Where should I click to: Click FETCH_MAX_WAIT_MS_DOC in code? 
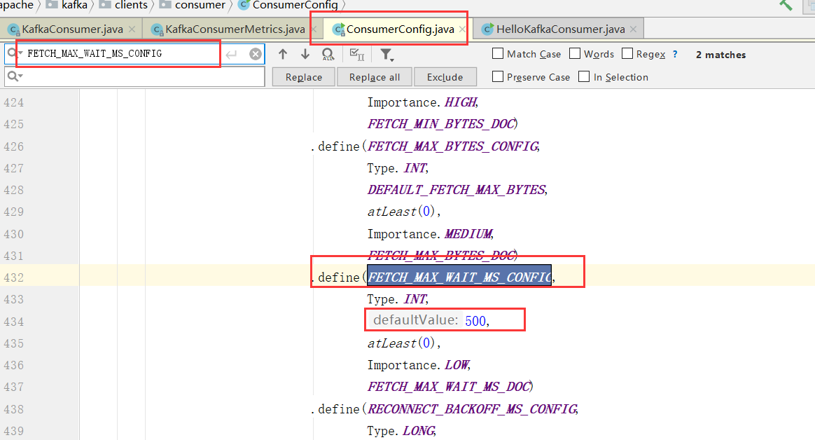[x=449, y=387]
